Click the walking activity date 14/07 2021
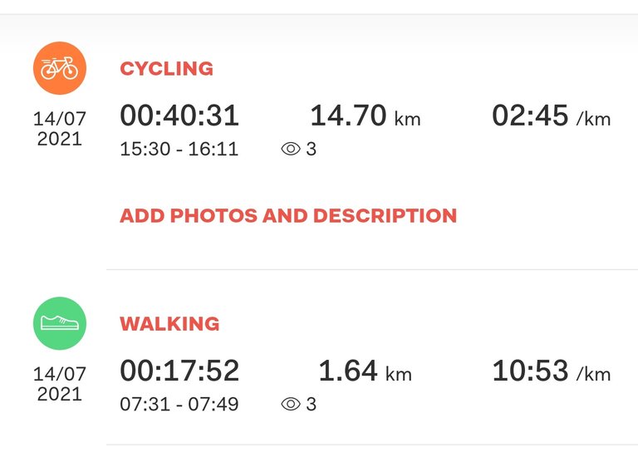Screen dimensions: 638x457 click(60, 384)
